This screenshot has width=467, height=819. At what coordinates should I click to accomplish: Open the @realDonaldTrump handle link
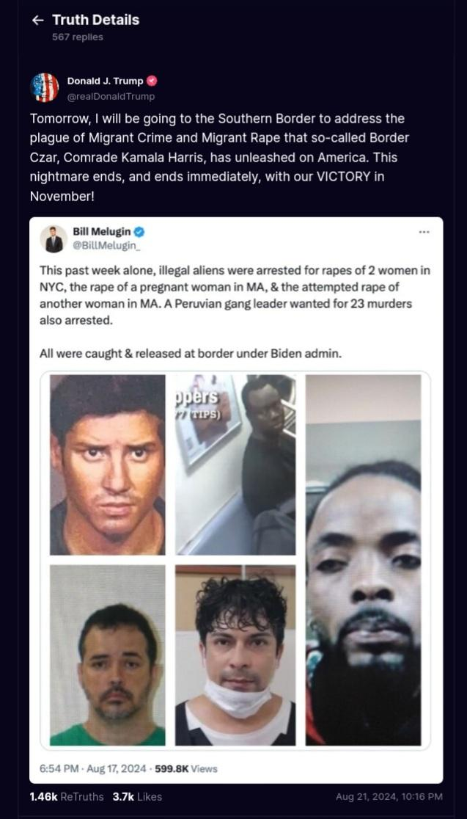[111, 97]
